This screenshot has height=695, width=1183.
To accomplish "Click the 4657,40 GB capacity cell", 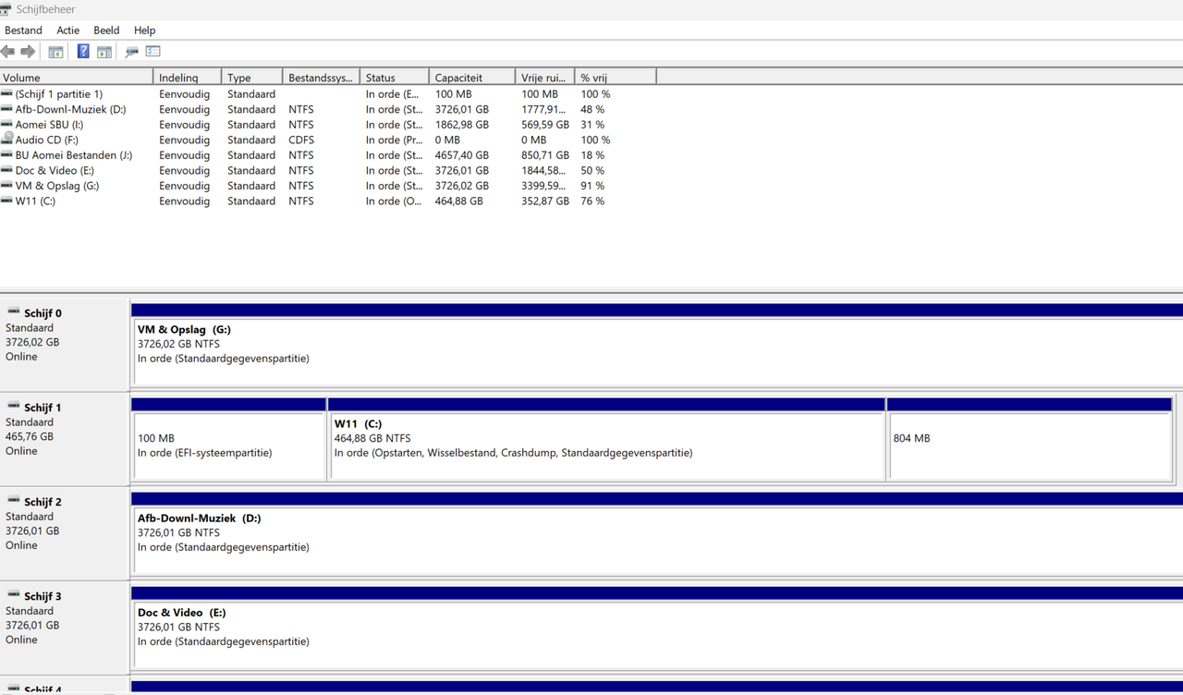I will tap(462, 154).
